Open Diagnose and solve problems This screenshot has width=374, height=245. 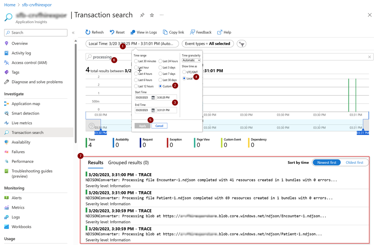tap(37, 82)
